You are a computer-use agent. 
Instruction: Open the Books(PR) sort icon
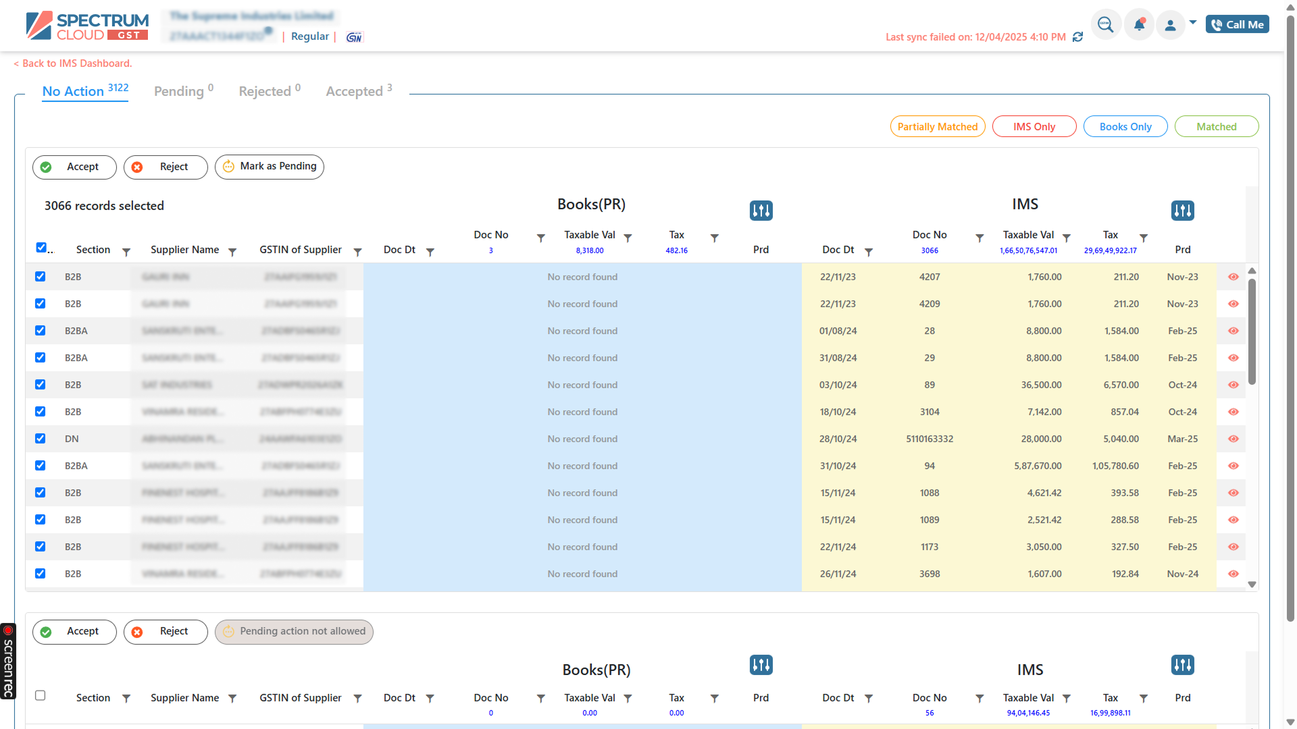coord(761,210)
